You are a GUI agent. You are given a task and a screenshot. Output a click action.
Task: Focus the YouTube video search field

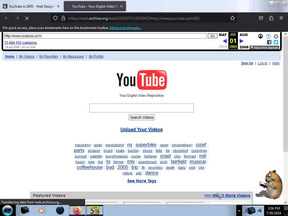(x=141, y=108)
